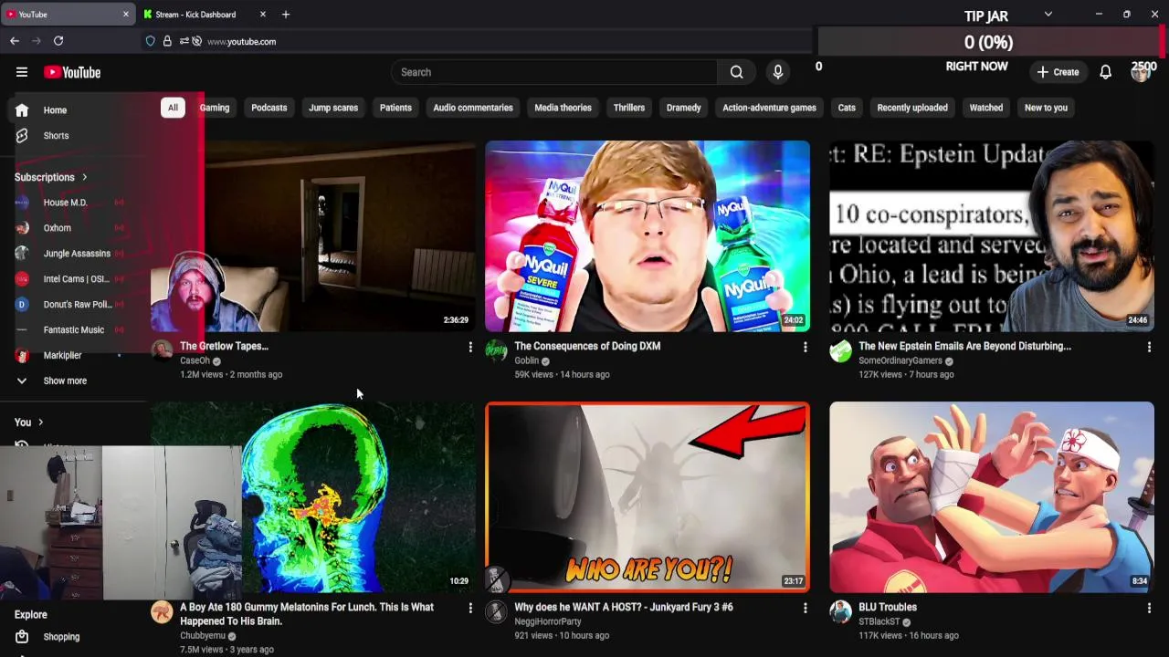Click NeggiHorrorParty channel avatar

pyautogui.click(x=496, y=611)
